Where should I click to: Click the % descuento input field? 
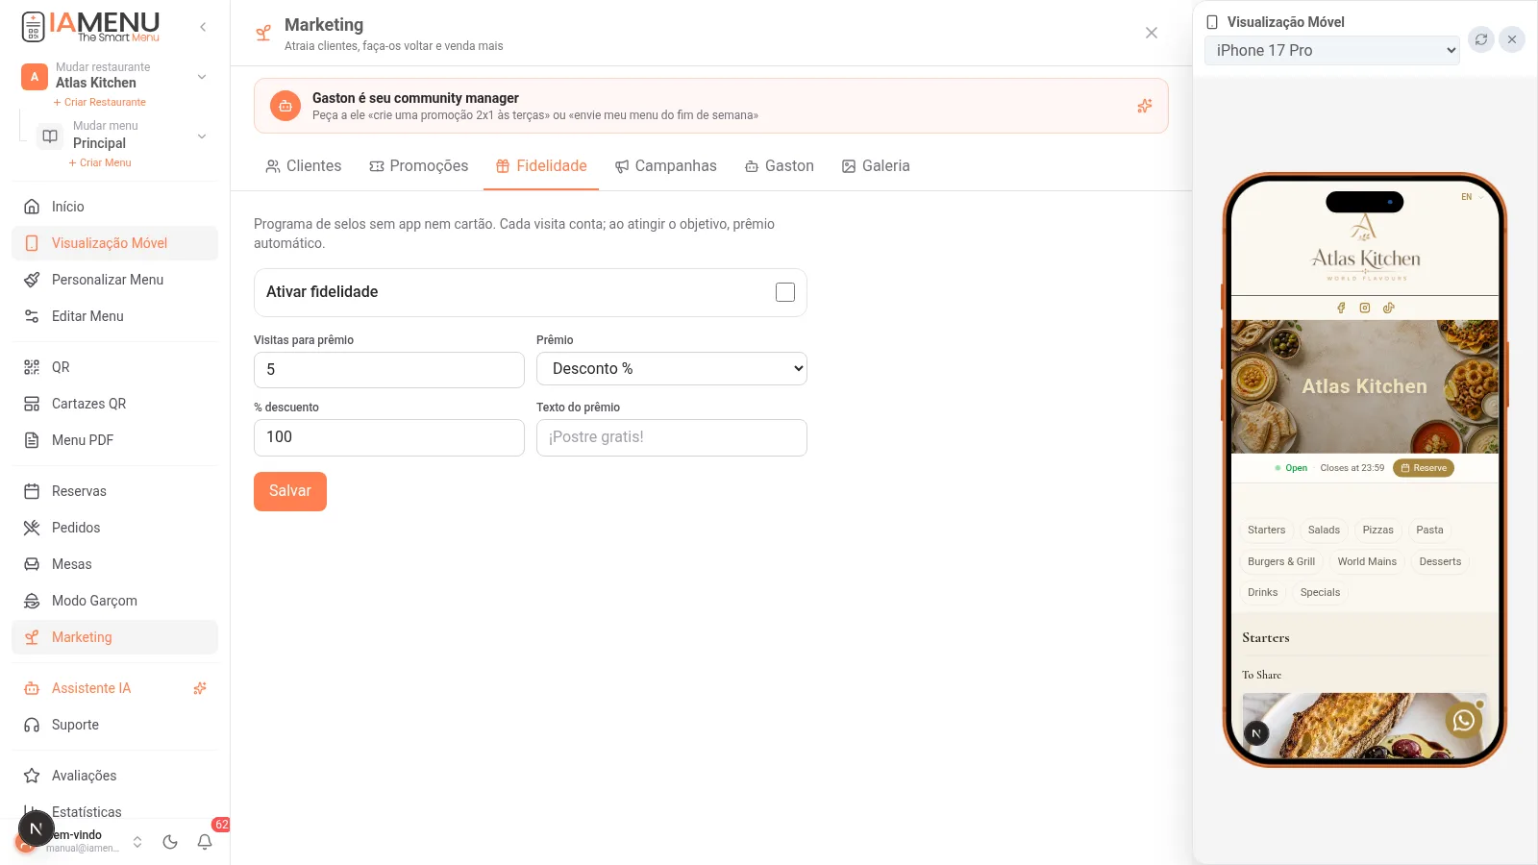[x=389, y=437]
